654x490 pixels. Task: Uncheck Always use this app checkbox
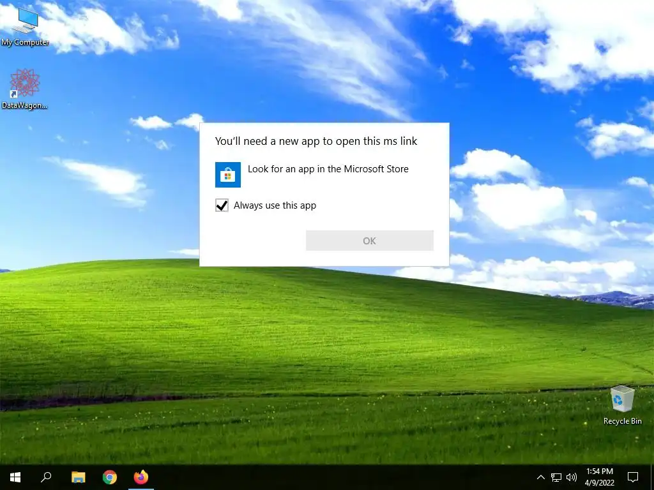tap(222, 205)
